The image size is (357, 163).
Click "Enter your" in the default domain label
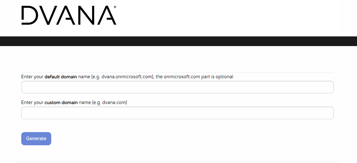pos(32,77)
